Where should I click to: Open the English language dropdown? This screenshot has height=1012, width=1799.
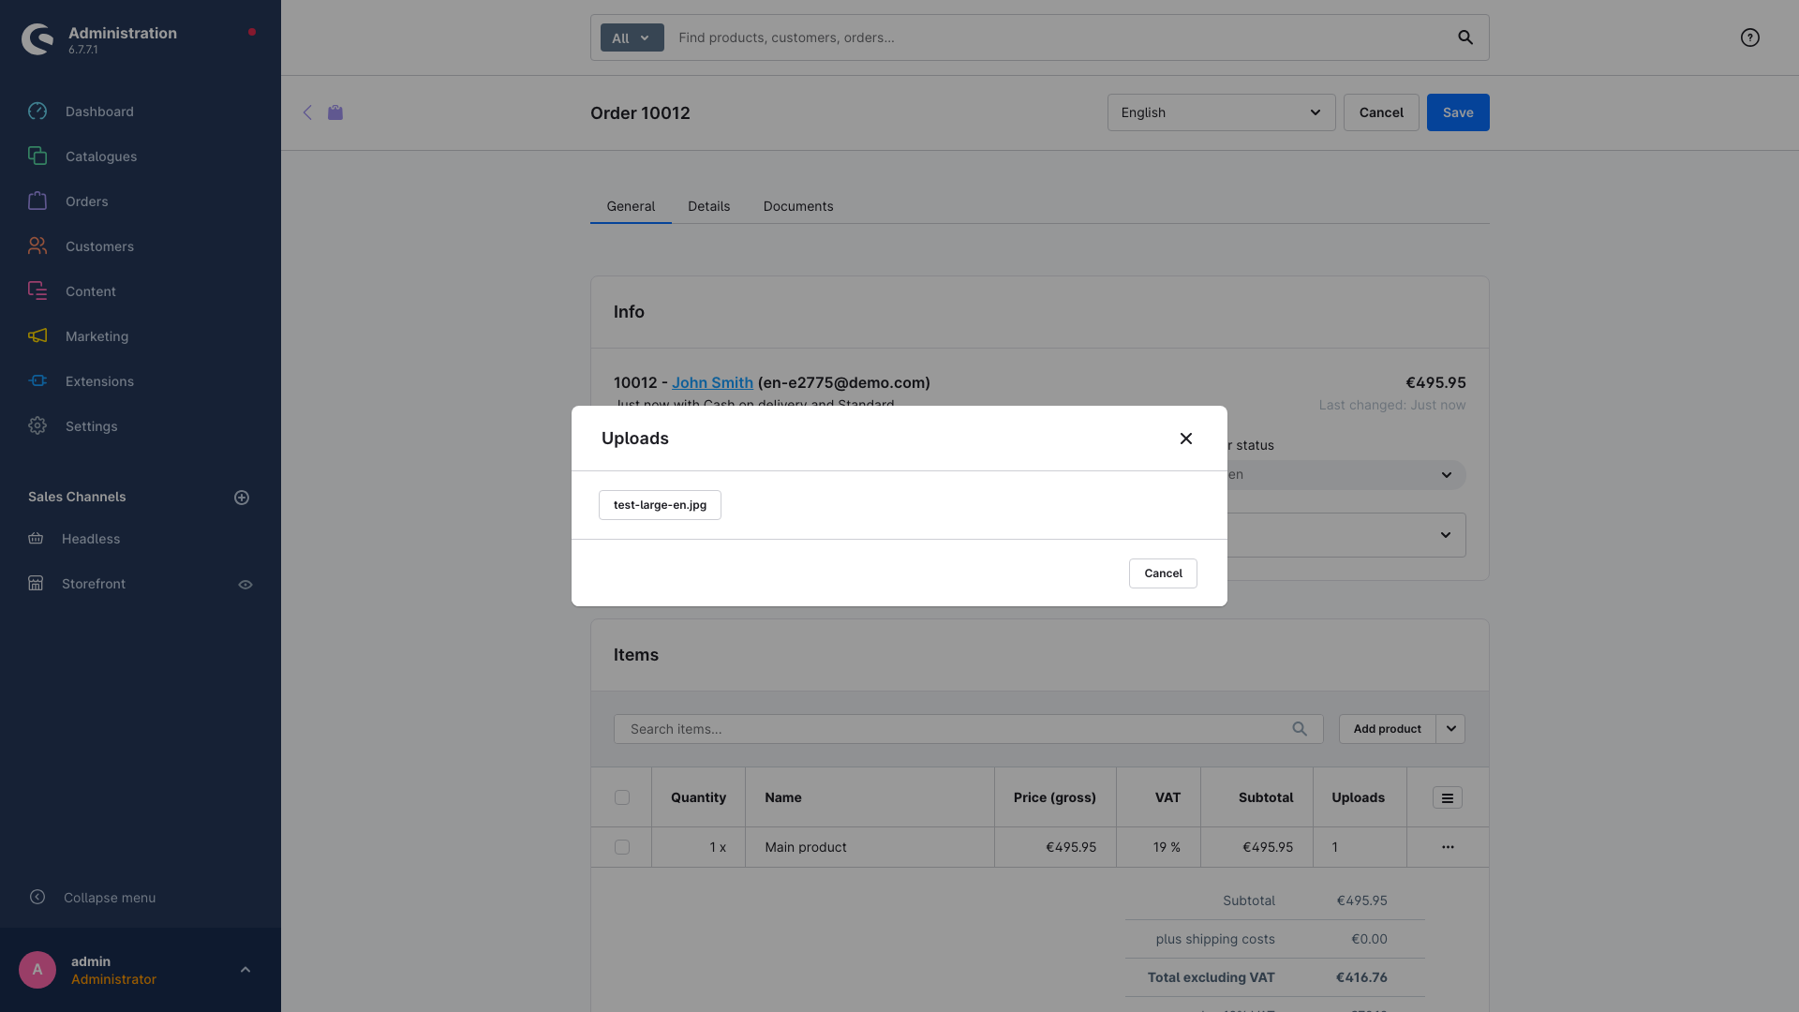point(1221,112)
